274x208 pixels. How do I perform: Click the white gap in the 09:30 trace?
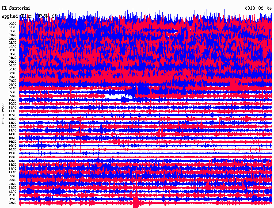[115, 96]
